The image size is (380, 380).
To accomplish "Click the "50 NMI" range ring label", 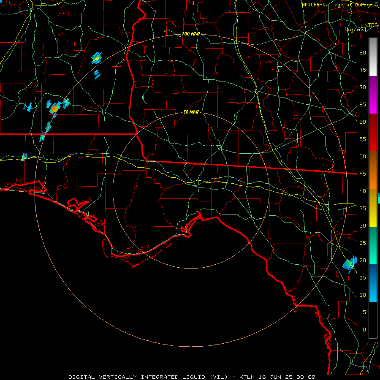I will (191, 112).
